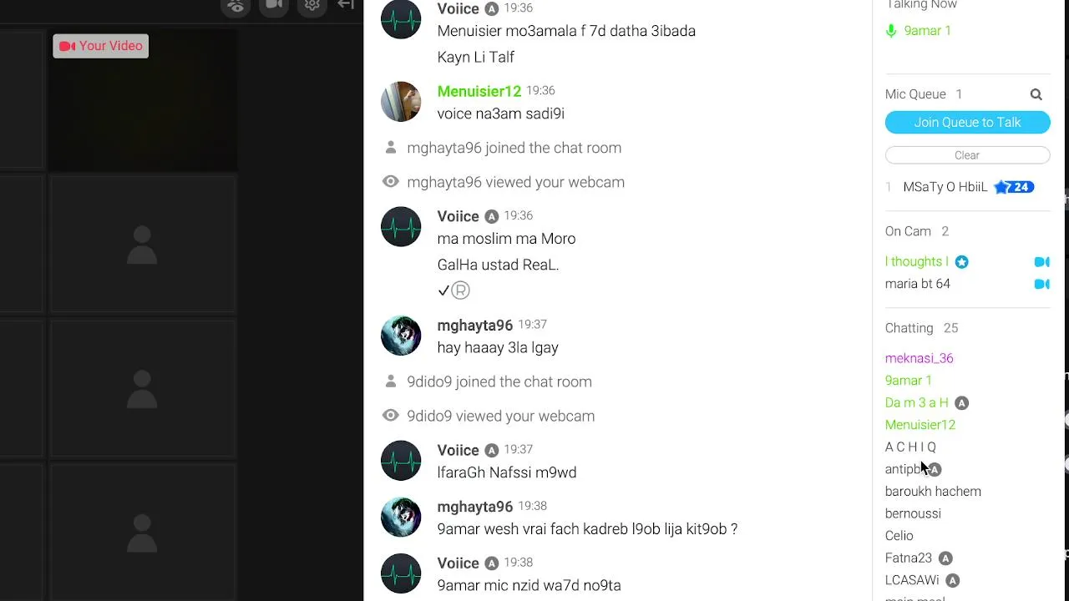The width and height of the screenshot is (1069, 601).
Task: Click the microphone icon beside 9amar 1
Action: point(891,31)
